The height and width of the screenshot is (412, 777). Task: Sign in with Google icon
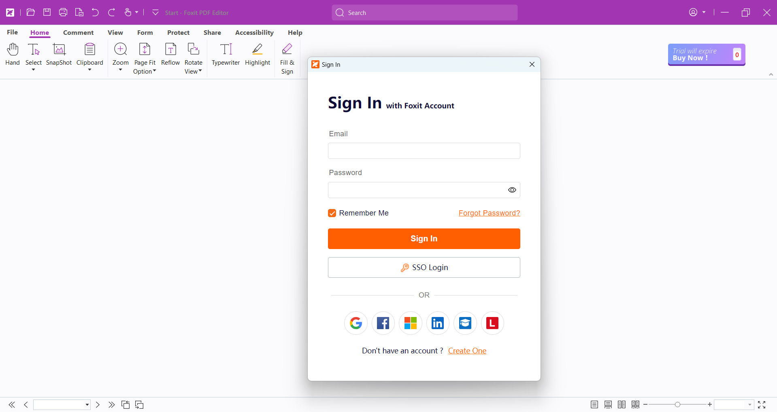[x=356, y=323]
